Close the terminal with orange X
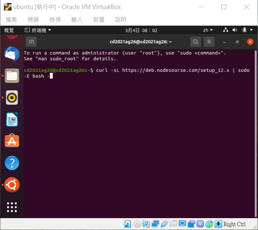Viewport: 258px width, 230px height. click(x=250, y=42)
